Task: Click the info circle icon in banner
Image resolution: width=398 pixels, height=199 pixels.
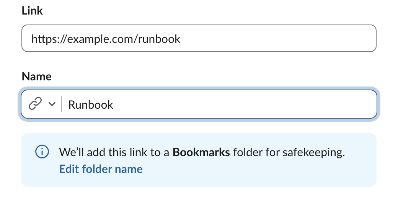Action: [42, 152]
